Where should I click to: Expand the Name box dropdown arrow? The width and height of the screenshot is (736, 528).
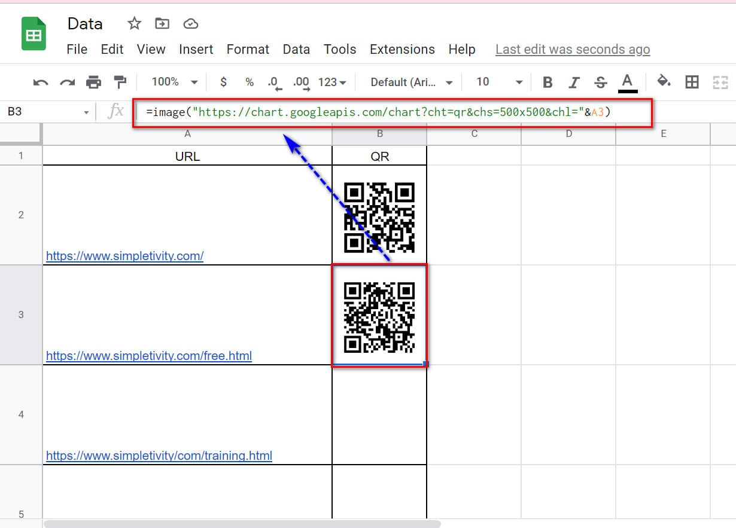[x=86, y=112]
